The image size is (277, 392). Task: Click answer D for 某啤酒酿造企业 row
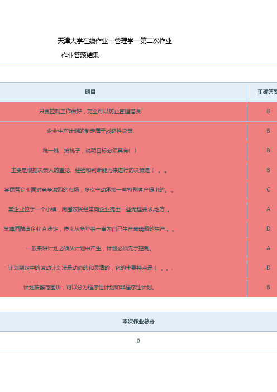pos(268,229)
